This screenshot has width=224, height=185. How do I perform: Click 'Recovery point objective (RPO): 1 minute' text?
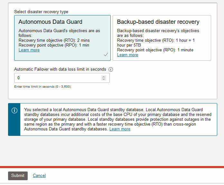(155, 50)
